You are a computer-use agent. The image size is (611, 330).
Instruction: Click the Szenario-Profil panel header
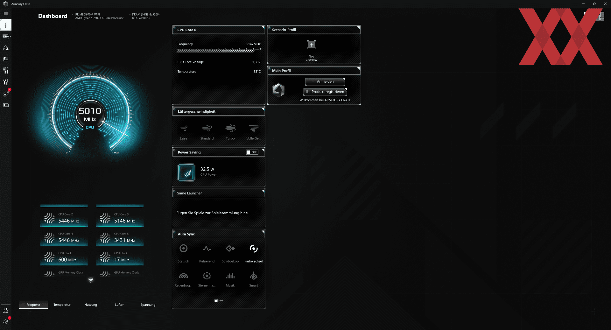pos(314,30)
